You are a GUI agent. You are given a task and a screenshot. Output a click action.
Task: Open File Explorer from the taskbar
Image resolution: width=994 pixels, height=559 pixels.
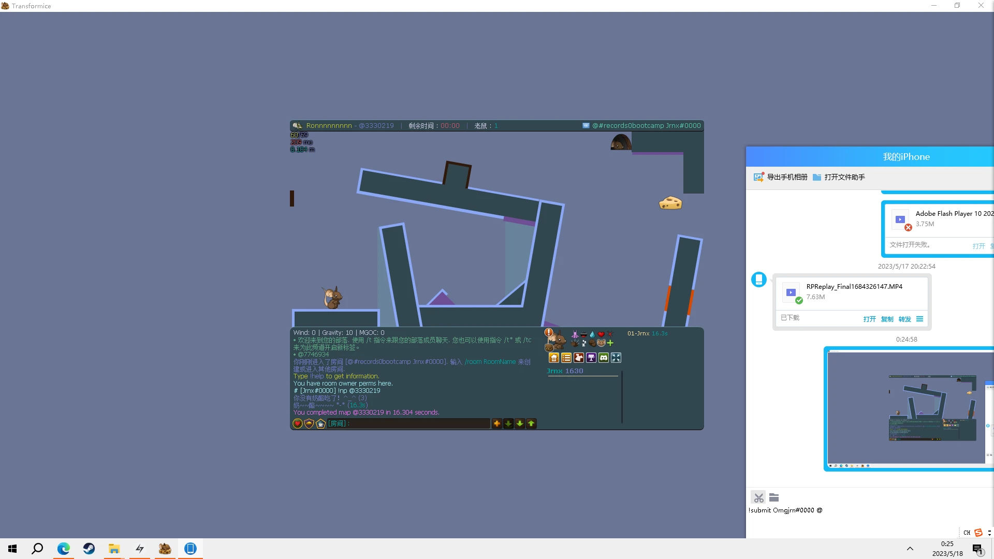(114, 549)
